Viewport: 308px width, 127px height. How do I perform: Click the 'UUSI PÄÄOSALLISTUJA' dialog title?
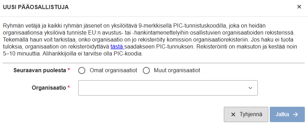coord(36,7)
